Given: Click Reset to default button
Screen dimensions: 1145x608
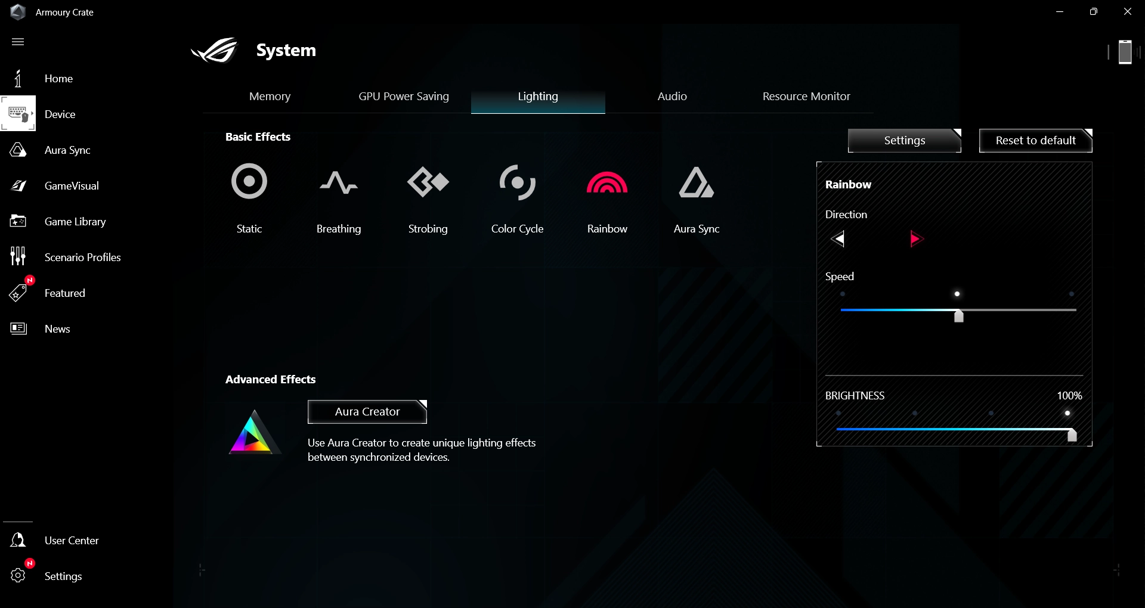Looking at the screenshot, I should pos(1036,141).
